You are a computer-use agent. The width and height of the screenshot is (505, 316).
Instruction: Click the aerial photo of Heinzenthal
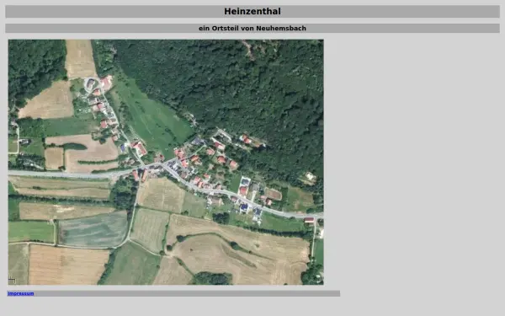pos(166,162)
